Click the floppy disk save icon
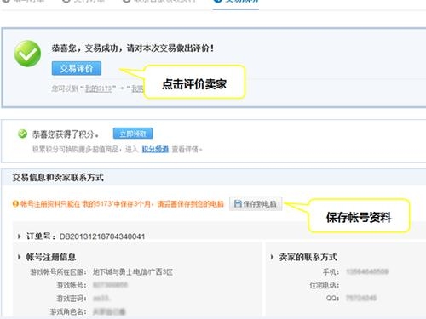Image resolution: width=426 pixels, height=319 pixels. pyautogui.click(x=238, y=203)
